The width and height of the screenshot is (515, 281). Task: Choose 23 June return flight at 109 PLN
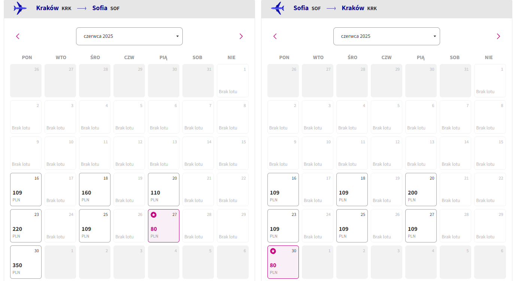(x=283, y=226)
